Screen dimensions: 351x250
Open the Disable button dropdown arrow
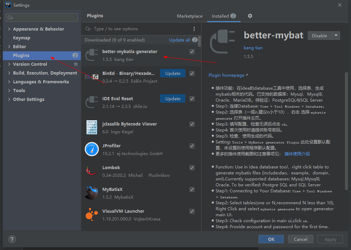336,36
